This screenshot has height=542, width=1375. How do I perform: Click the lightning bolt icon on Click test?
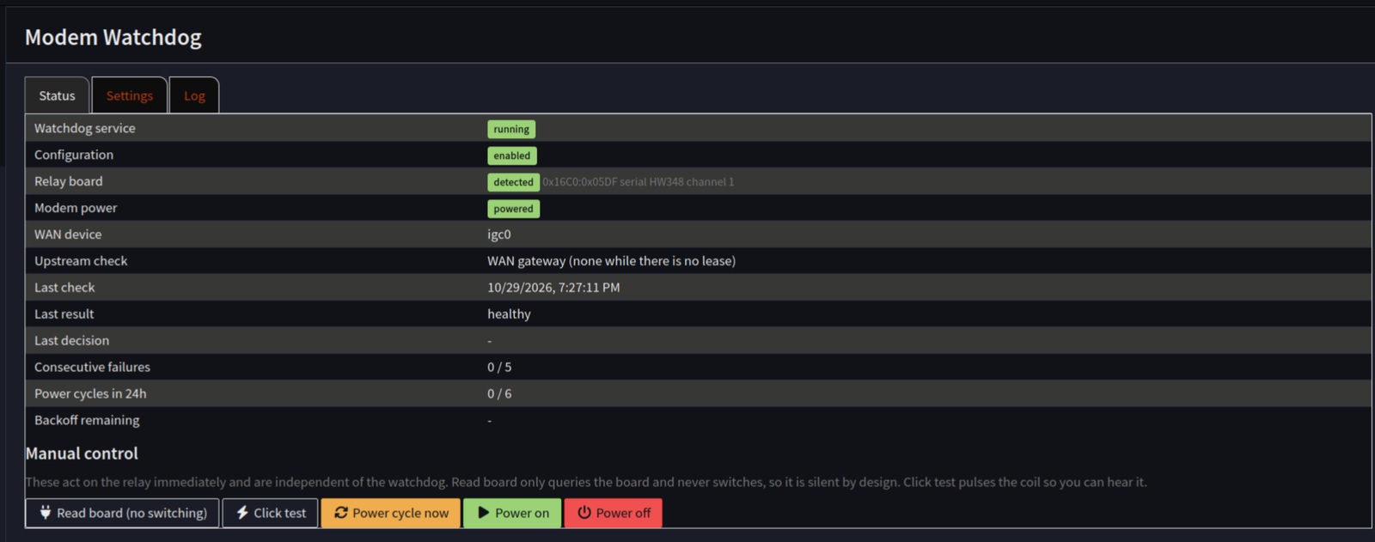pyautogui.click(x=242, y=513)
